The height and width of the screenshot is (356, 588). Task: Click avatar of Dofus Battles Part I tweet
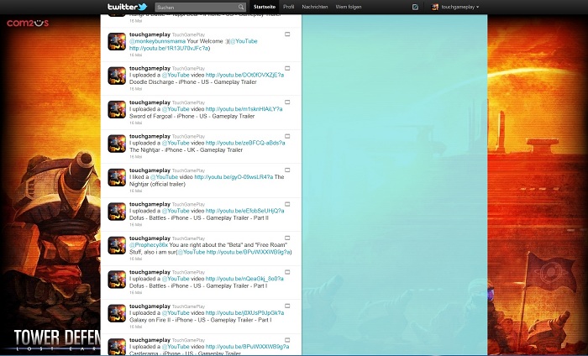point(117,280)
